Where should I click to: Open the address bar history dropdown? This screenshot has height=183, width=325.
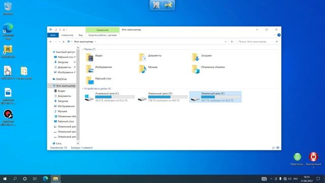(x=225, y=42)
